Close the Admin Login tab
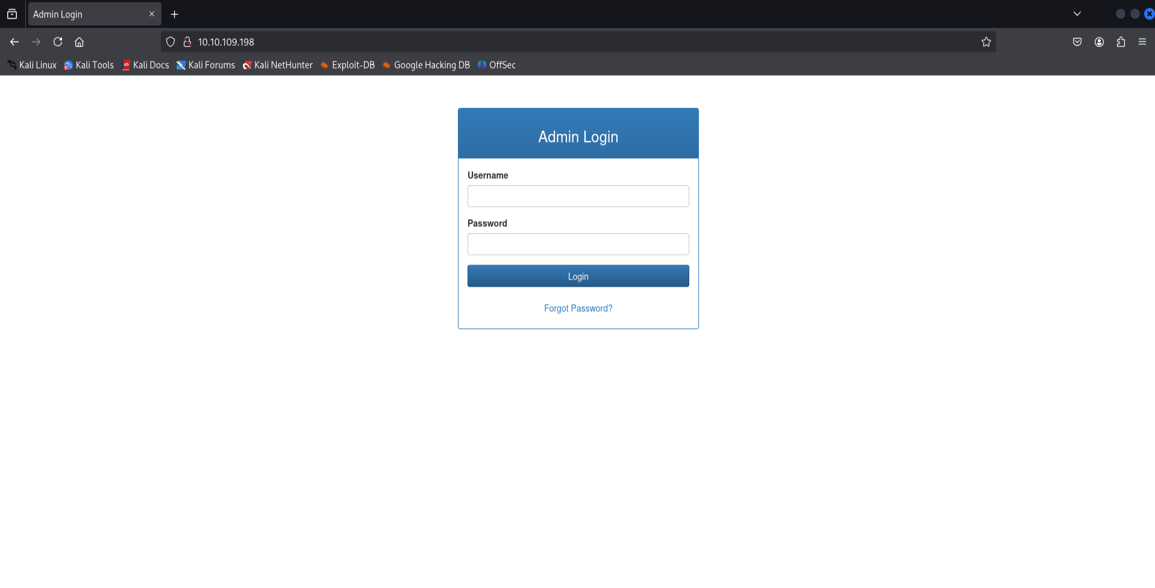 152,14
